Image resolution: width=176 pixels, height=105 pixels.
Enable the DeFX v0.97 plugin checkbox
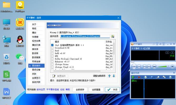pyautogui.click(x=52, y=53)
